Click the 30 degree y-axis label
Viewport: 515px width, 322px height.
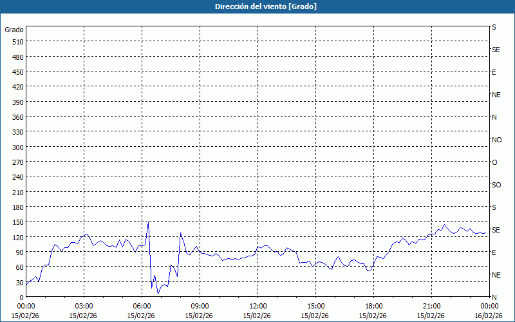(x=19, y=282)
